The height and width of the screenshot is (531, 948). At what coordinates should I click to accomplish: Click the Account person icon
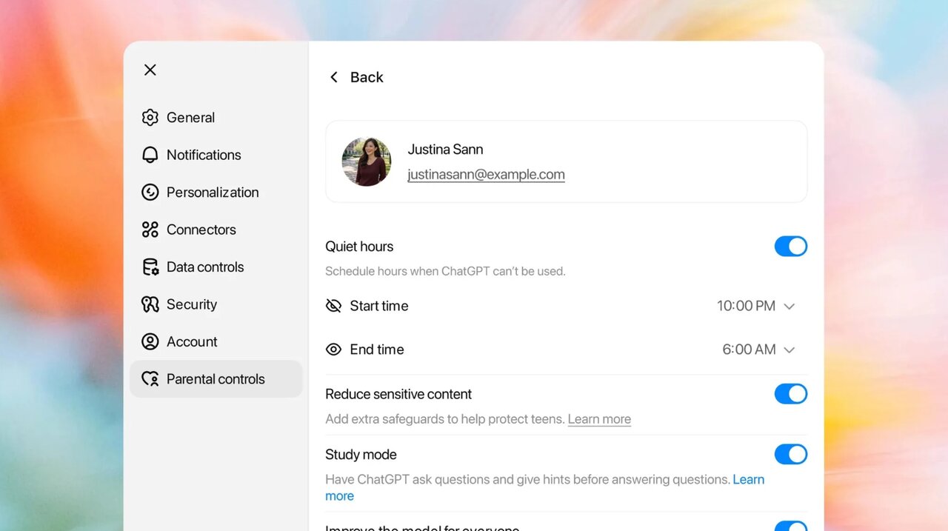click(x=150, y=341)
